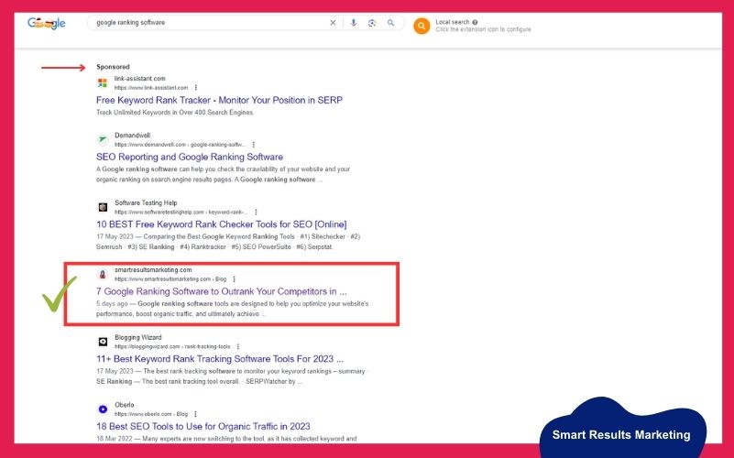Click the Sponsored label
The image size is (734, 458).
pos(113,67)
